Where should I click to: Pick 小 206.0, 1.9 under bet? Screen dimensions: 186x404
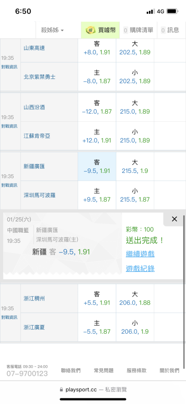point(135,327)
